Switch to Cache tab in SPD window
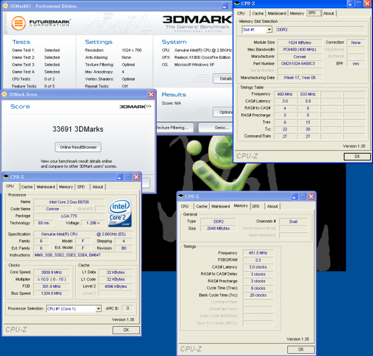The image size is (373, 356). tap(258, 13)
